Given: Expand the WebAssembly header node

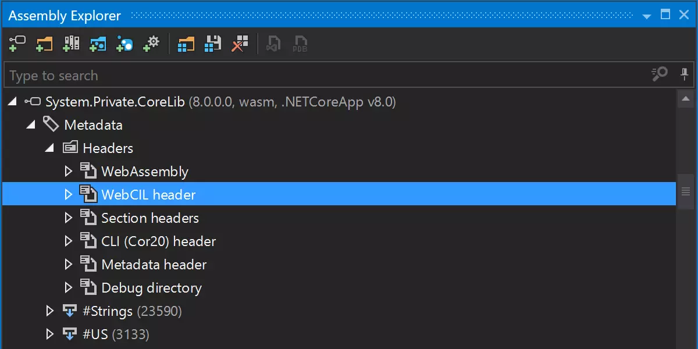Looking at the screenshot, I should tap(68, 172).
